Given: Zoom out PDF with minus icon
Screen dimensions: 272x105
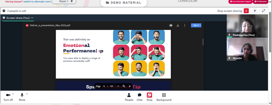Looking at the screenshot, I should [x=118, y=86].
